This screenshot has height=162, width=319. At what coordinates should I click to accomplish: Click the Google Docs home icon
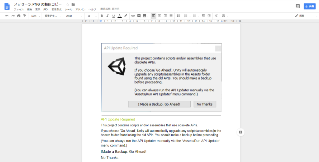7,7
